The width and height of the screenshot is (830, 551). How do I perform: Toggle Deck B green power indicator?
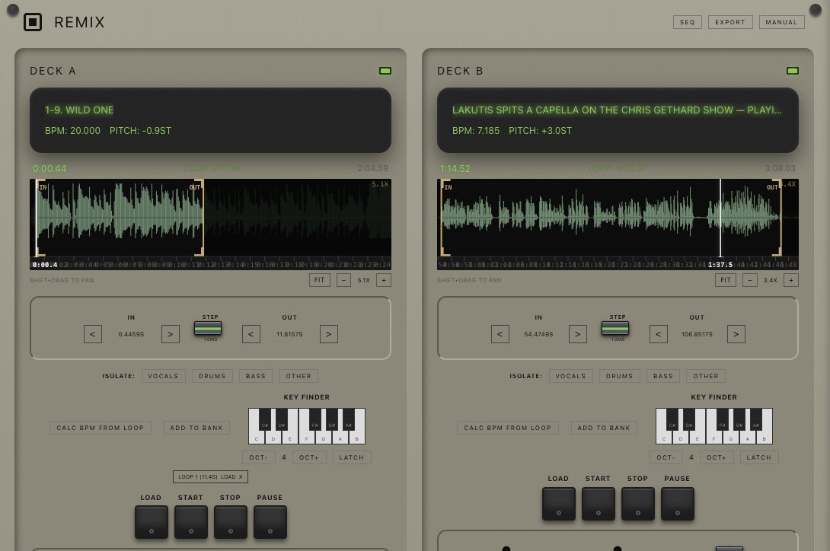click(793, 70)
